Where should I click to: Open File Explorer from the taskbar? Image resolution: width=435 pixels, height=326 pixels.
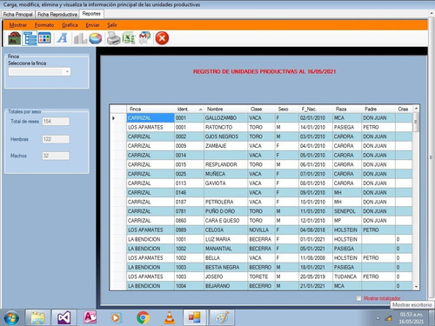click(38, 318)
